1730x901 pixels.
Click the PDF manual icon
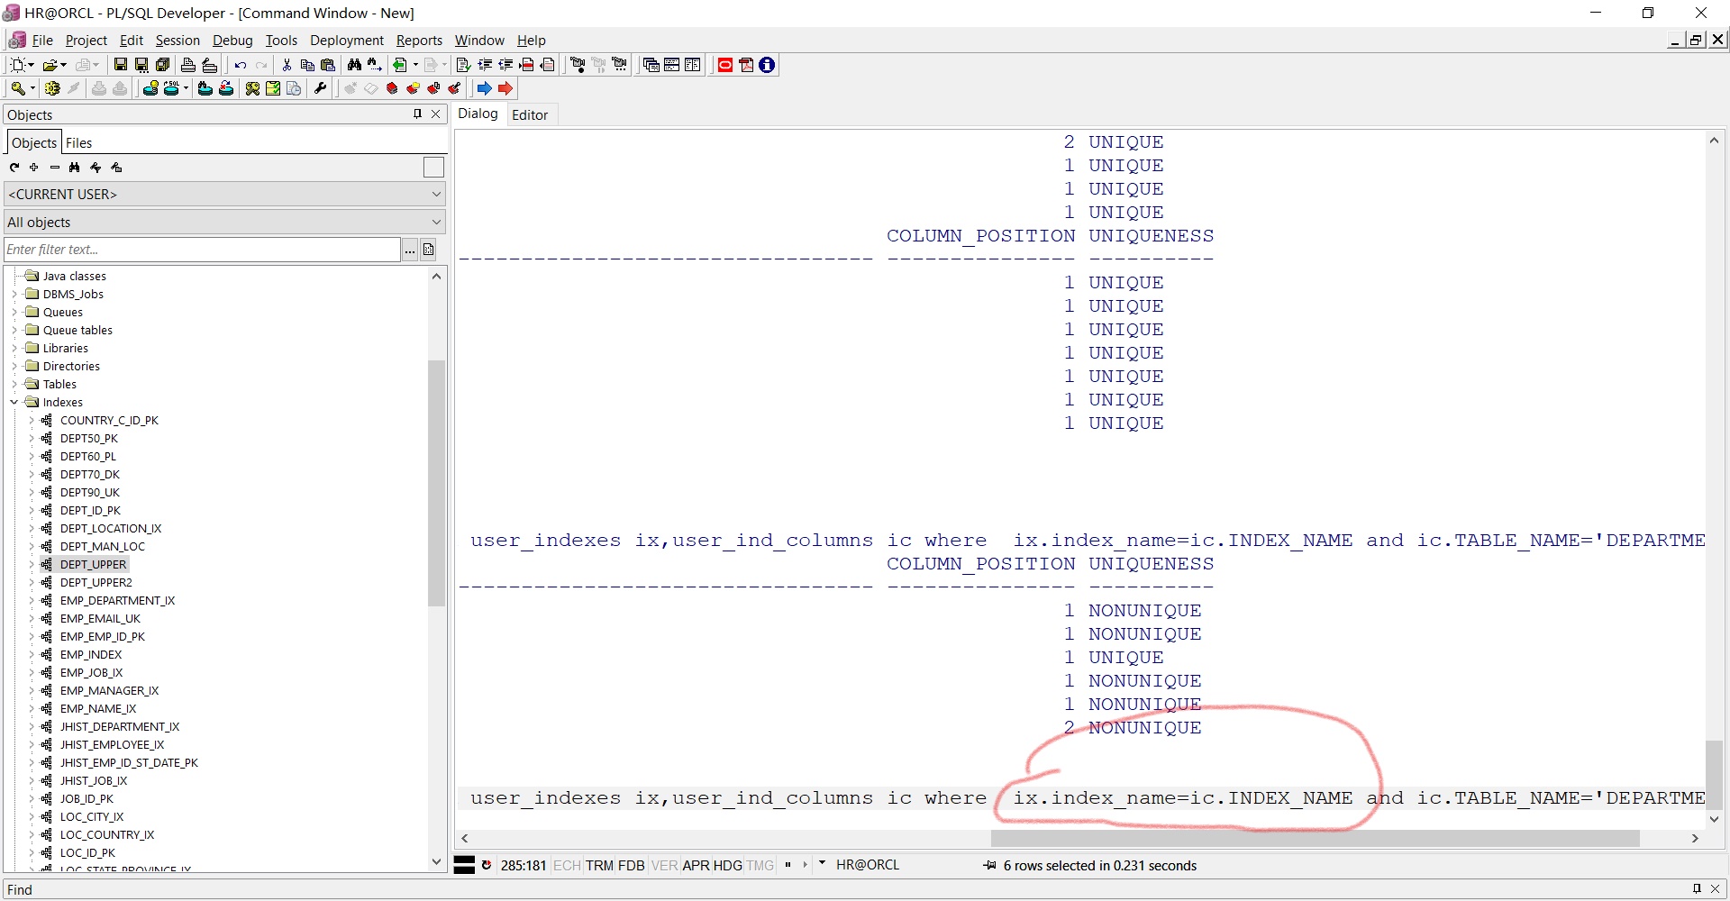746,65
